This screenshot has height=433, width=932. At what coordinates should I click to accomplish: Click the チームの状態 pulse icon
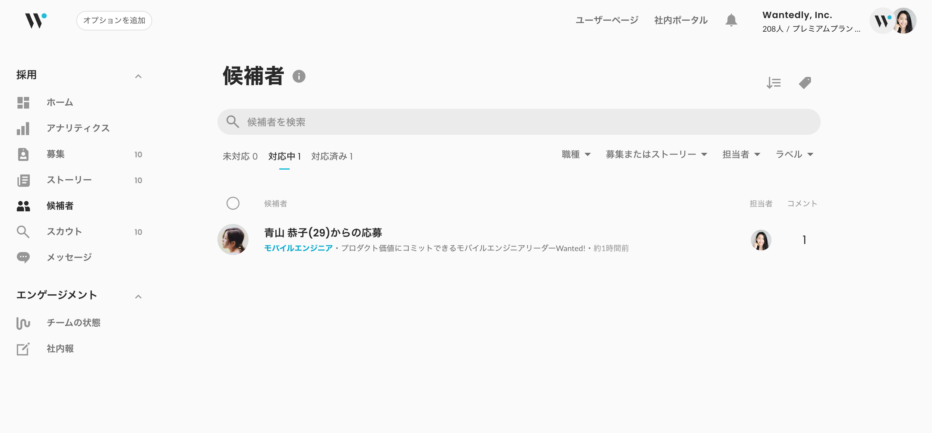pyautogui.click(x=23, y=323)
